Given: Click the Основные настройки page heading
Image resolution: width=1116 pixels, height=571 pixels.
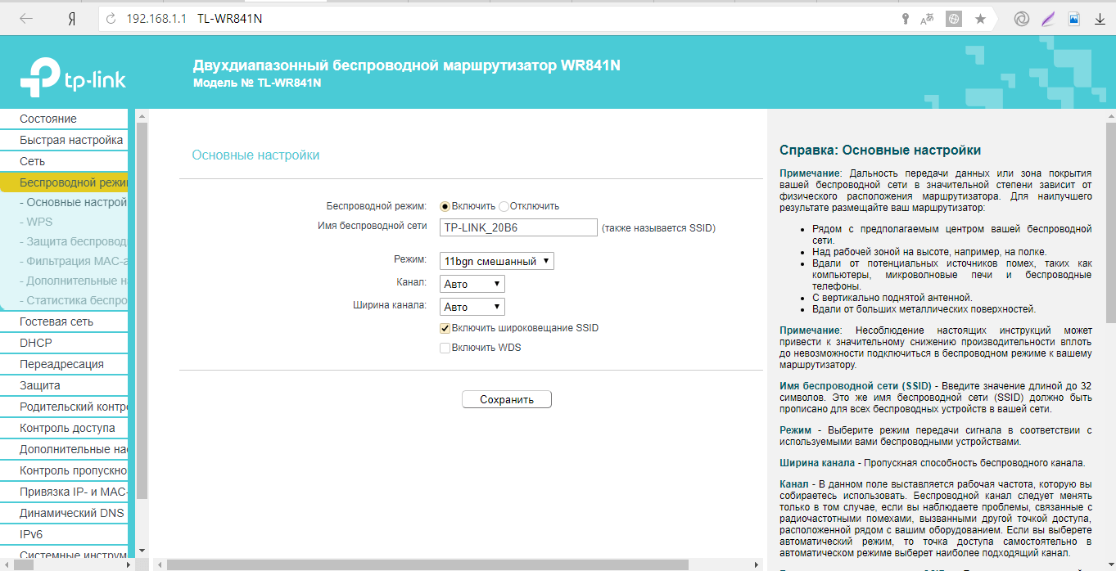Looking at the screenshot, I should click(255, 155).
